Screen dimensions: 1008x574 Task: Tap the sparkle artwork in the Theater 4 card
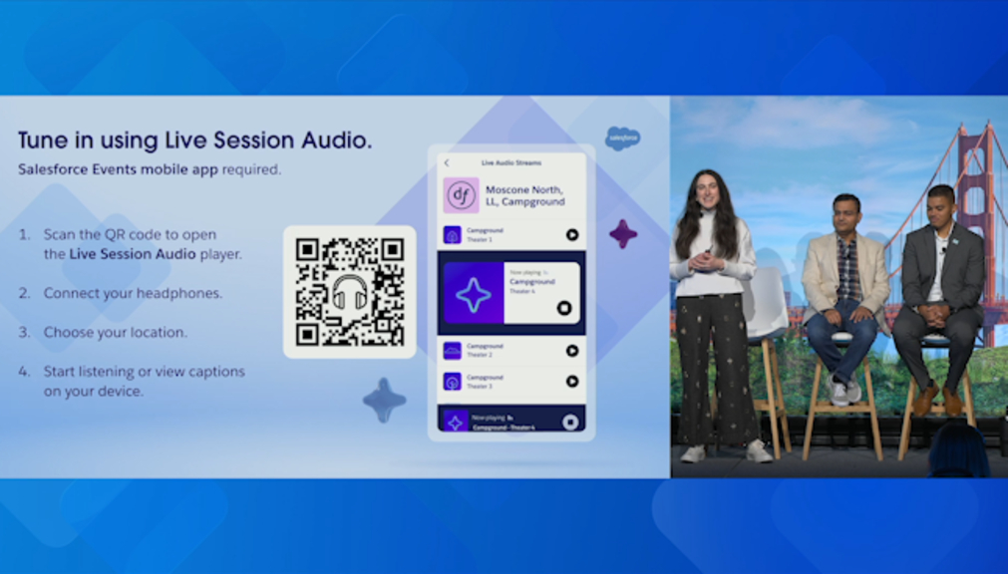point(474,294)
